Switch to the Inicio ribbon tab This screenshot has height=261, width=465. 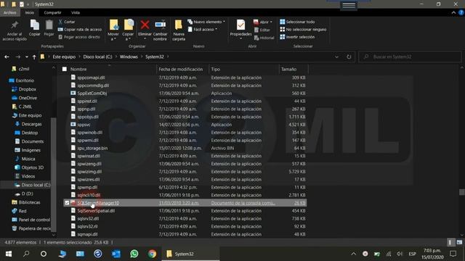pyautogui.click(x=29, y=13)
